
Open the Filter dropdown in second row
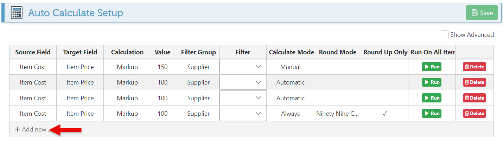243,82
